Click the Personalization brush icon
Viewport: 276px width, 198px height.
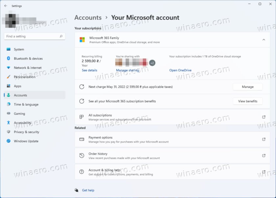click(x=9, y=77)
